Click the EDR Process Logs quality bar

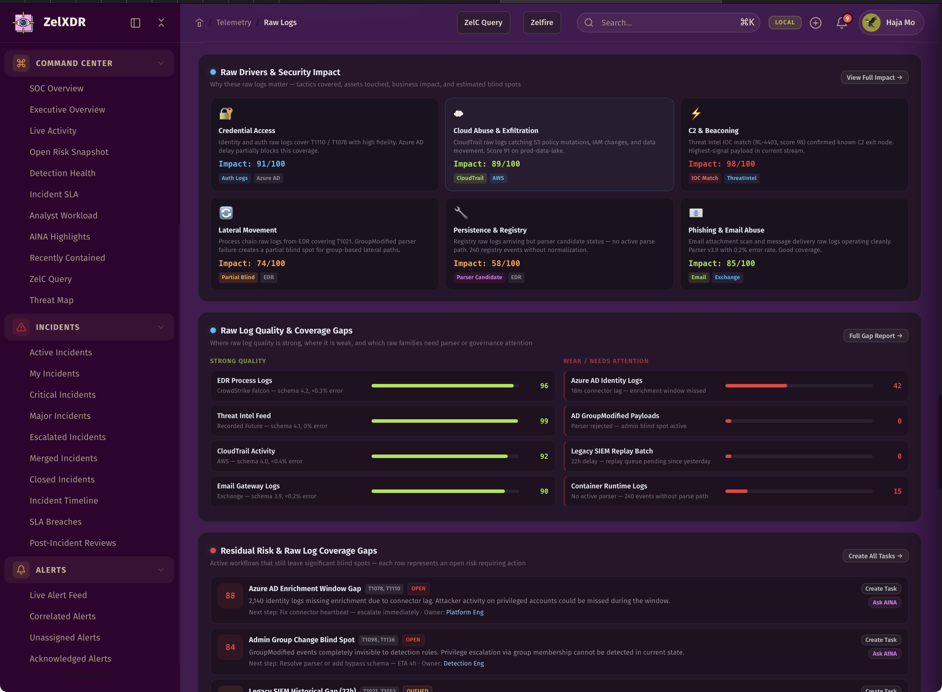(445, 386)
